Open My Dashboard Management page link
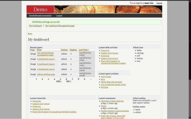Image resolution: width=191 pixels, height=119 pixels. pos(60,26)
